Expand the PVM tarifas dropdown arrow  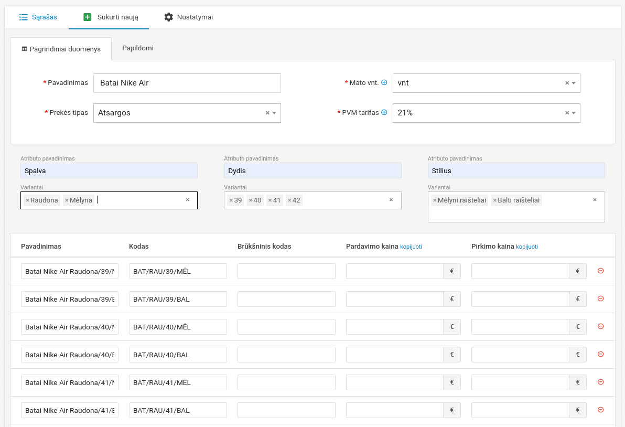tap(574, 113)
